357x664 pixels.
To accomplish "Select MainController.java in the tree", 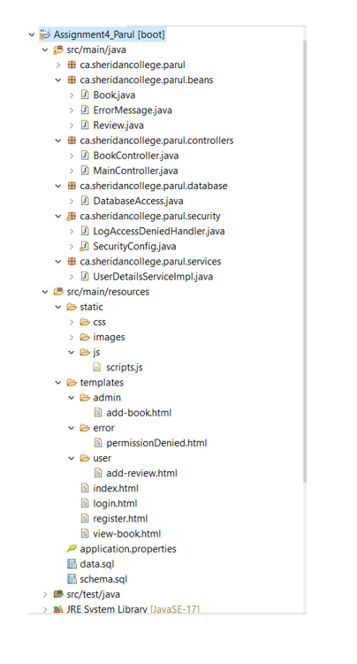I will coord(135,171).
